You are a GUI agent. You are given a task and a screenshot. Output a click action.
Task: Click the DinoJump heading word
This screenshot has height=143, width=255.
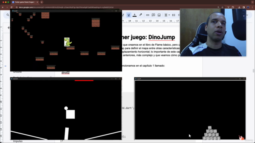(162, 37)
